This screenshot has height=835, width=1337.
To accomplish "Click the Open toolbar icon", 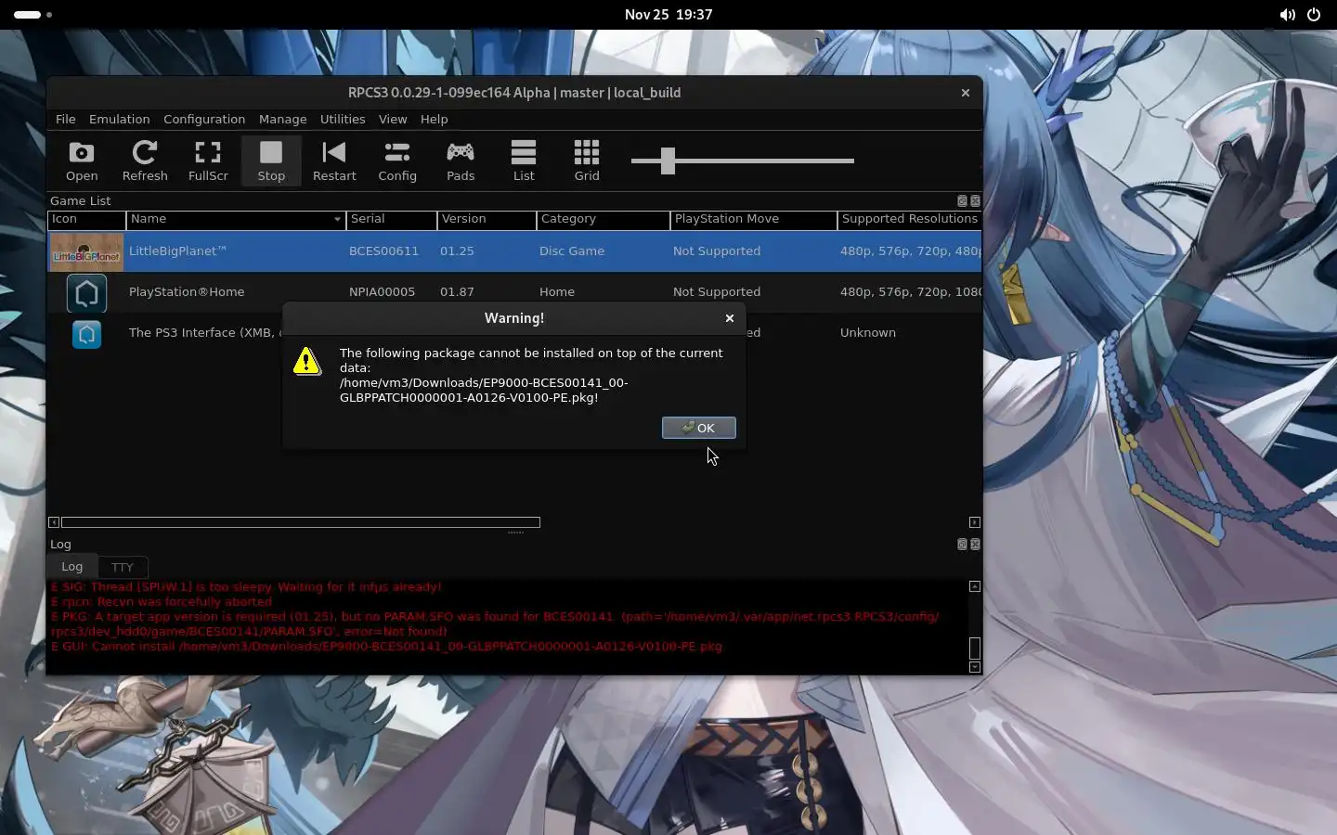I will [x=82, y=161].
